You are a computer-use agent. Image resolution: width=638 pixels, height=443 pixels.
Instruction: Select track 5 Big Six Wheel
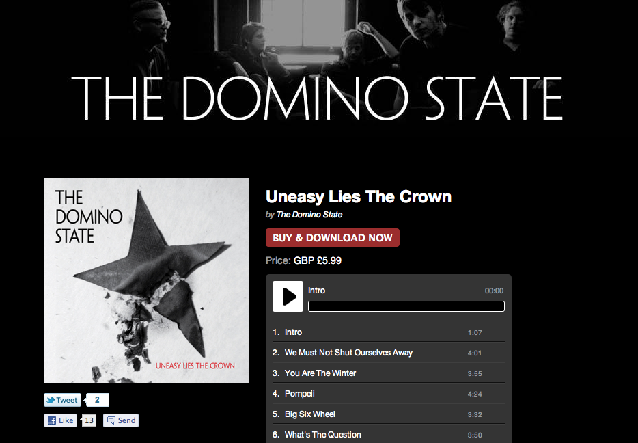point(388,414)
